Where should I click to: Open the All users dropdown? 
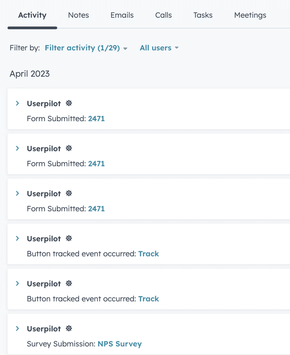pyautogui.click(x=156, y=48)
